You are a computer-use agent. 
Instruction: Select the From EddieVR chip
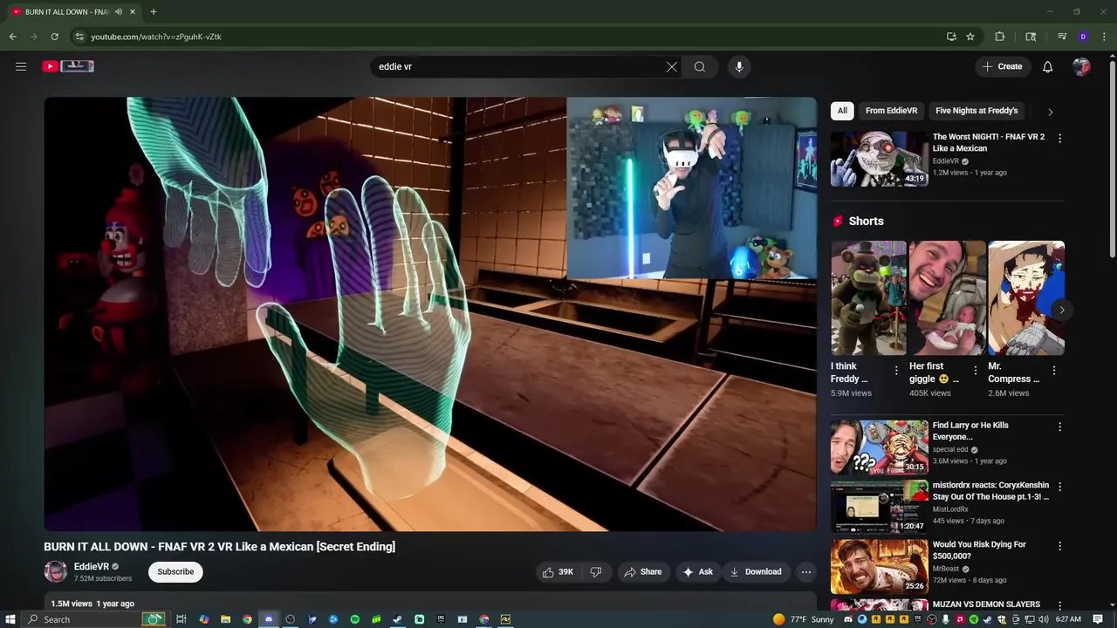tap(891, 111)
